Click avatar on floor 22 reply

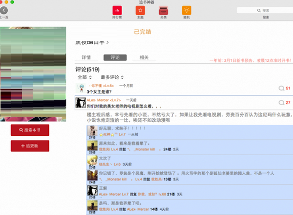[92, 205]
